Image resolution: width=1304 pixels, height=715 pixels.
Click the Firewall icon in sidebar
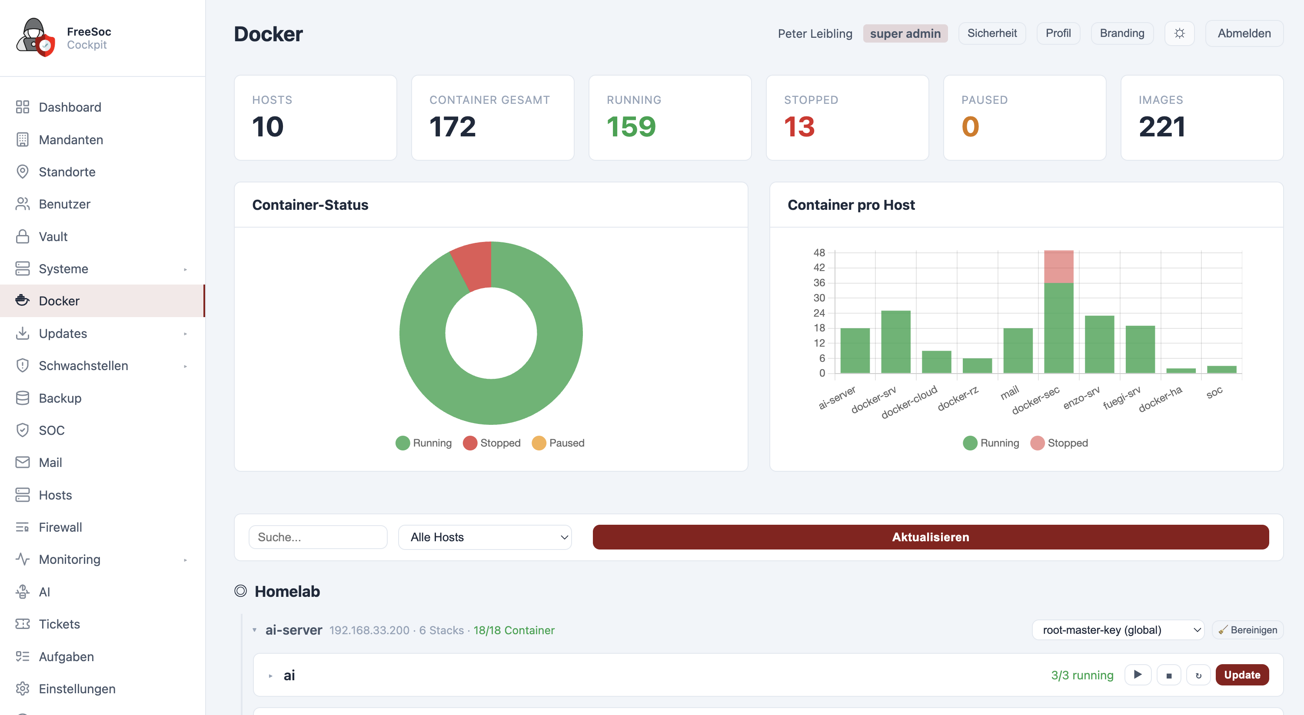22,527
